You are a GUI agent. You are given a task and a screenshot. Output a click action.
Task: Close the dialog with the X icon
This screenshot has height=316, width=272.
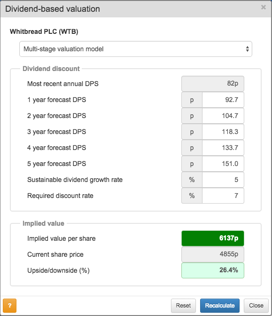tap(264, 7)
